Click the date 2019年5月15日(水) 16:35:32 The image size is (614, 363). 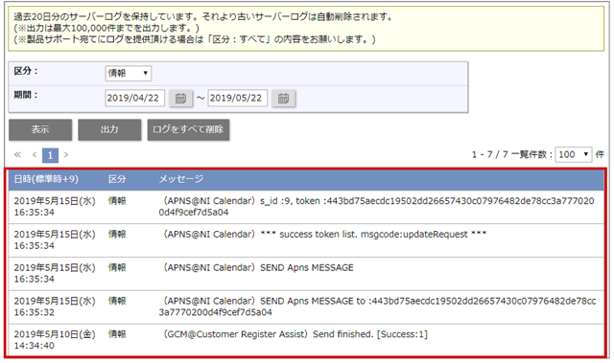click(x=55, y=306)
